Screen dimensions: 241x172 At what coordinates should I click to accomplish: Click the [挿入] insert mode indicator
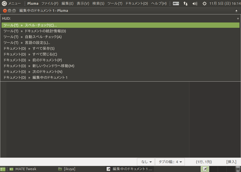(231, 162)
